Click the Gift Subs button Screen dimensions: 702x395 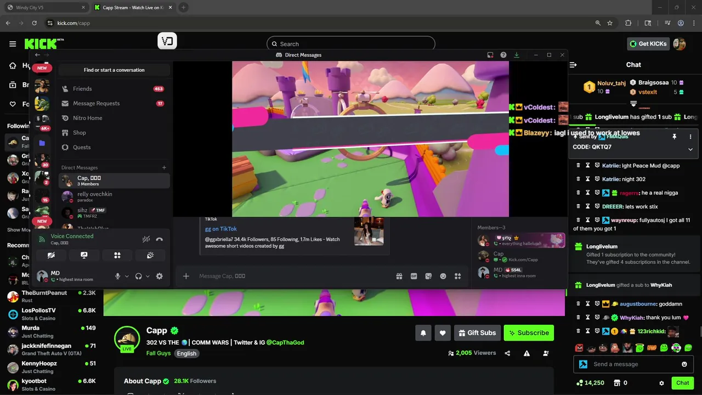tap(477, 332)
